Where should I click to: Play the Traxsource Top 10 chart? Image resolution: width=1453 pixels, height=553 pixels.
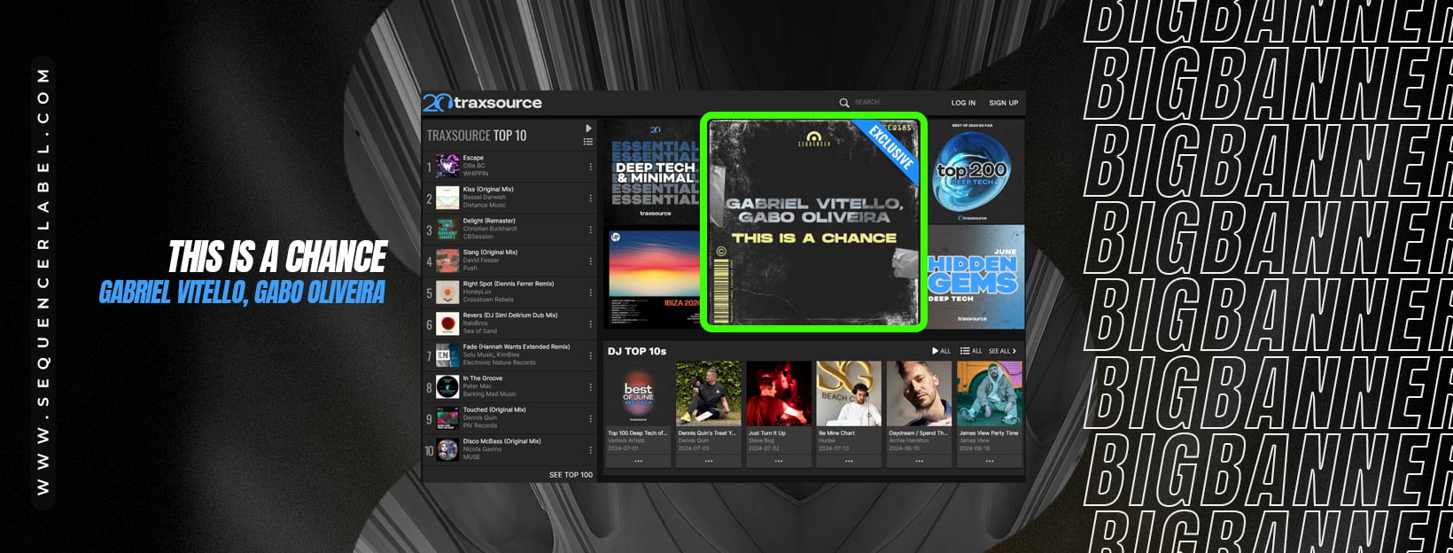click(588, 129)
